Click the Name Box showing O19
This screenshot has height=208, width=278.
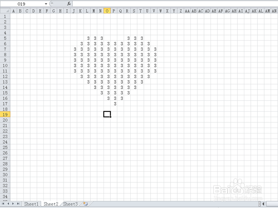[22, 4]
